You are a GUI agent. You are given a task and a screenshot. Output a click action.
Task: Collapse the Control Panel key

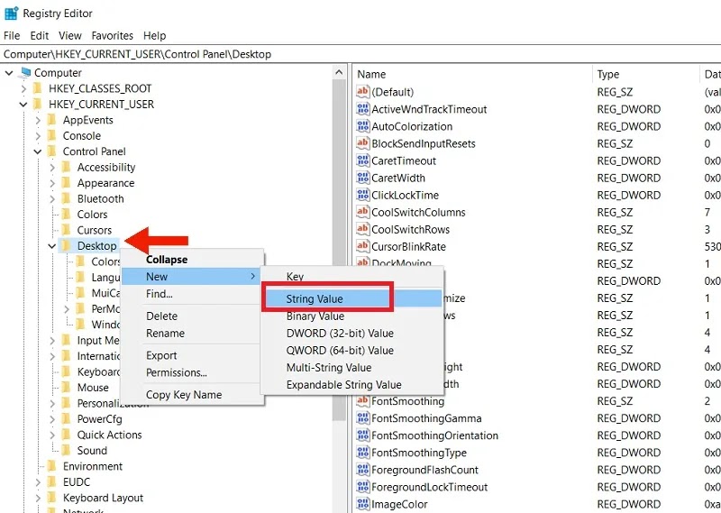(38, 151)
